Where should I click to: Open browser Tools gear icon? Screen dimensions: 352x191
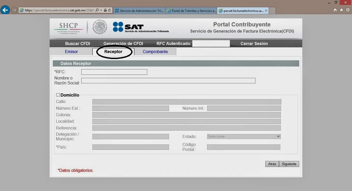pyautogui.click(x=348, y=10)
